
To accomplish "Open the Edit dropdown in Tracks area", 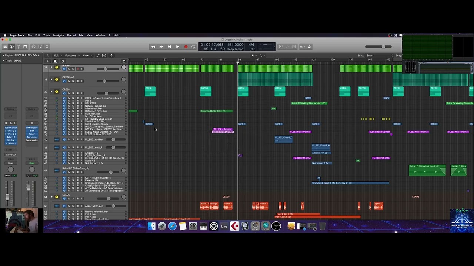I will (x=57, y=55).
